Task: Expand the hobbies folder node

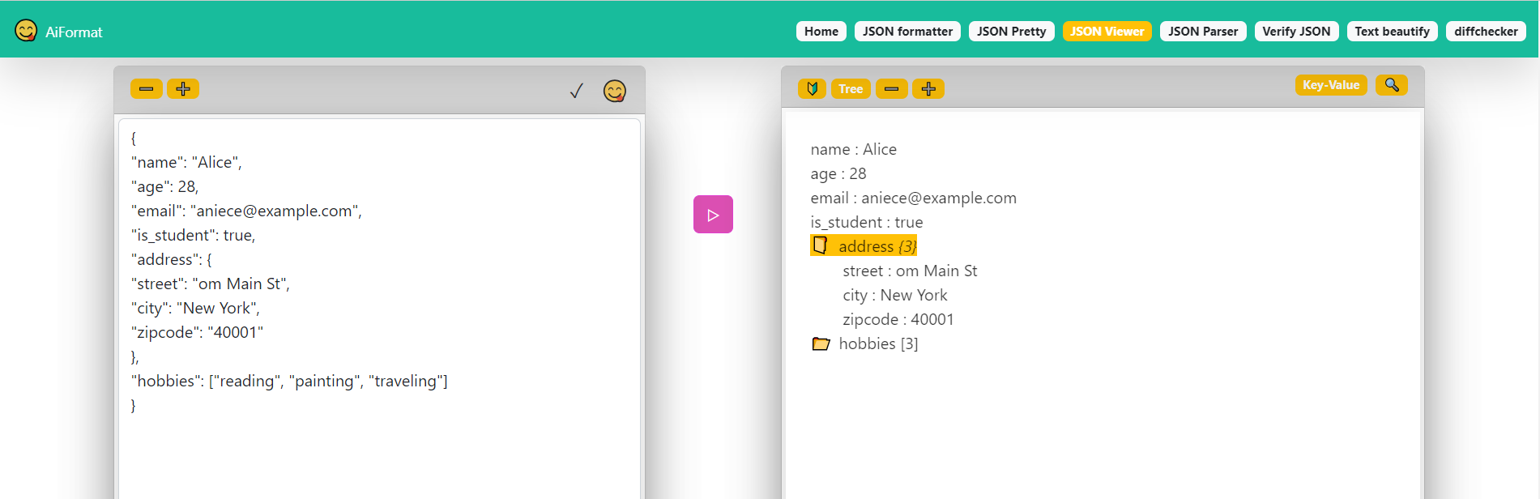Action: [x=821, y=343]
